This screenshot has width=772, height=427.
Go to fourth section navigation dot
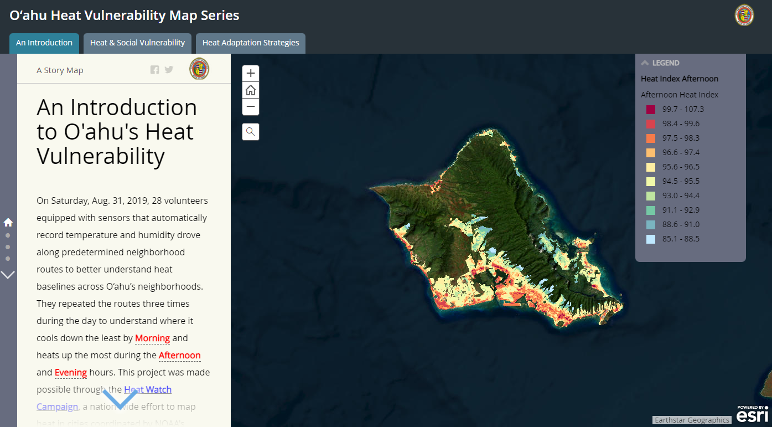coord(8,259)
